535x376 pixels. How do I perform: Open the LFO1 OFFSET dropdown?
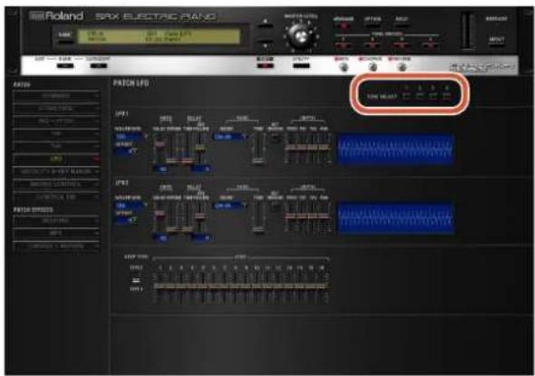127,151
